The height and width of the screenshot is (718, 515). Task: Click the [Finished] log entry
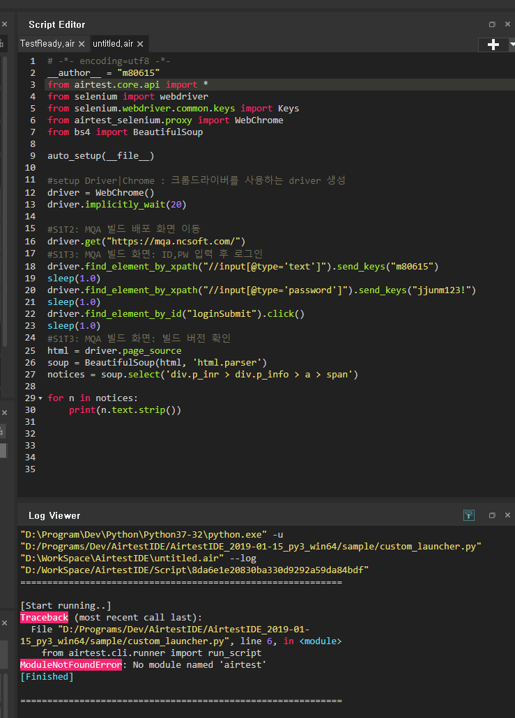pyautogui.click(x=47, y=677)
